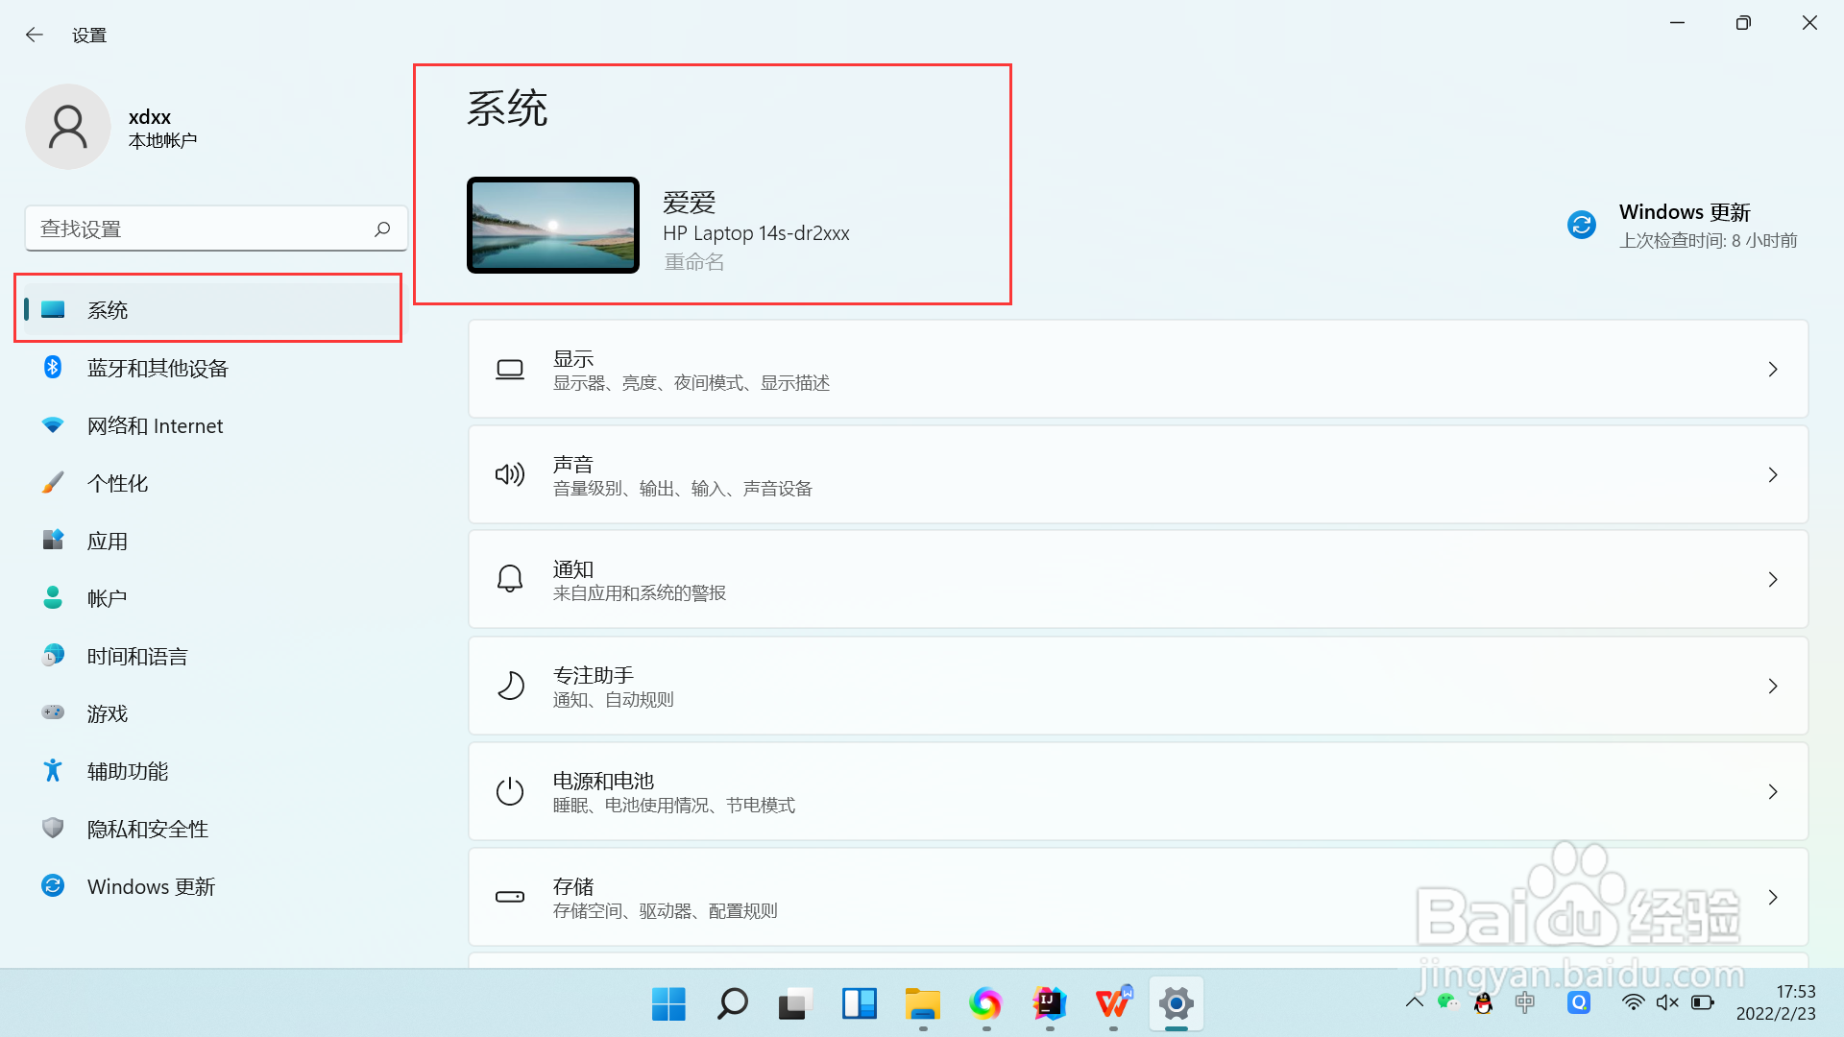Screen dimensions: 1844x1037
Task: Click Windows 更新 in left sidebar
Action: (151, 887)
